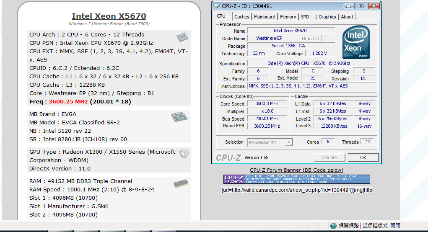Click the red 3600.25 MHz frequency text
Image resolution: width=428 pixels, height=232 pixels.
tap(68, 102)
